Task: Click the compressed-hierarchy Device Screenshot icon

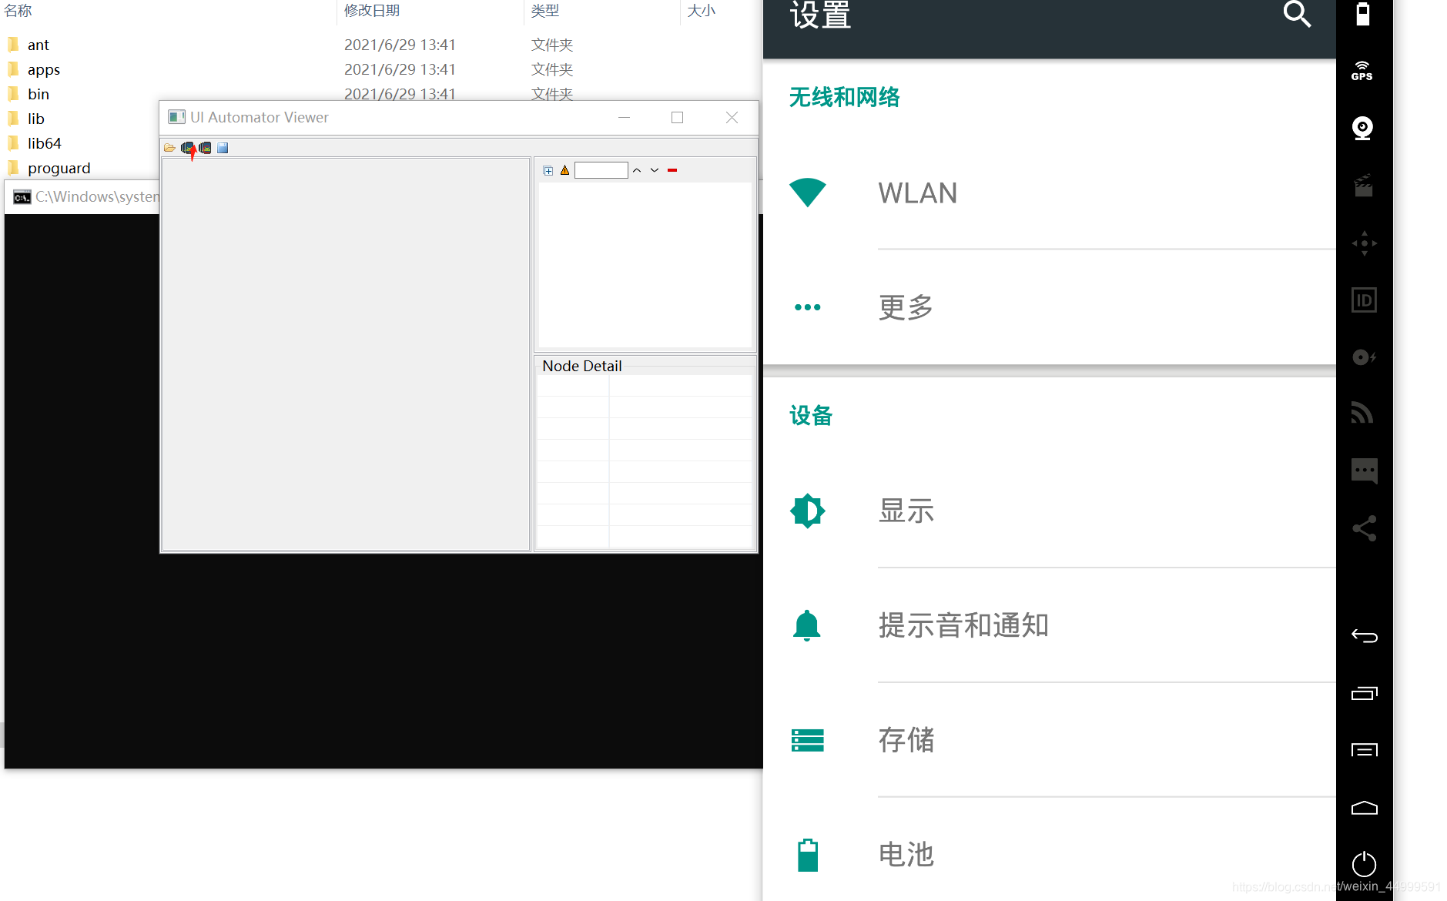Action: pos(205,148)
